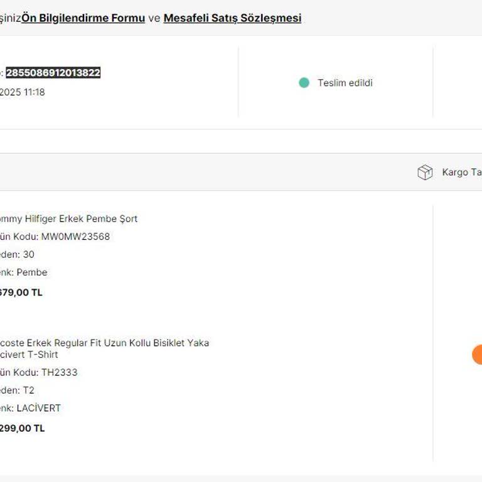Click the green delivered status dot
Image resolution: width=482 pixels, height=482 pixels.
point(304,83)
